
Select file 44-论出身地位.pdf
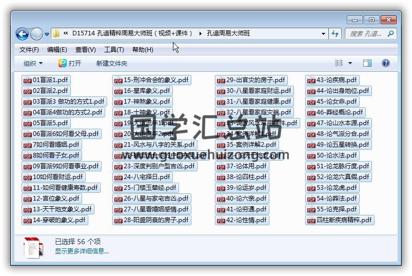(x=339, y=91)
